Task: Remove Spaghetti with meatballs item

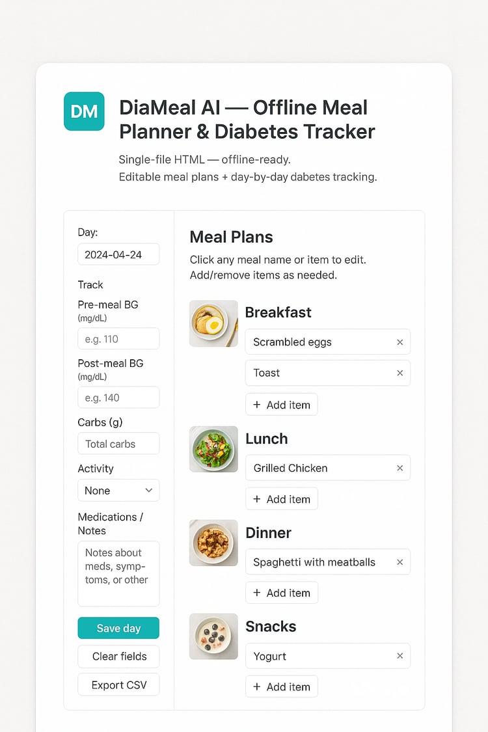Action: 400,562
